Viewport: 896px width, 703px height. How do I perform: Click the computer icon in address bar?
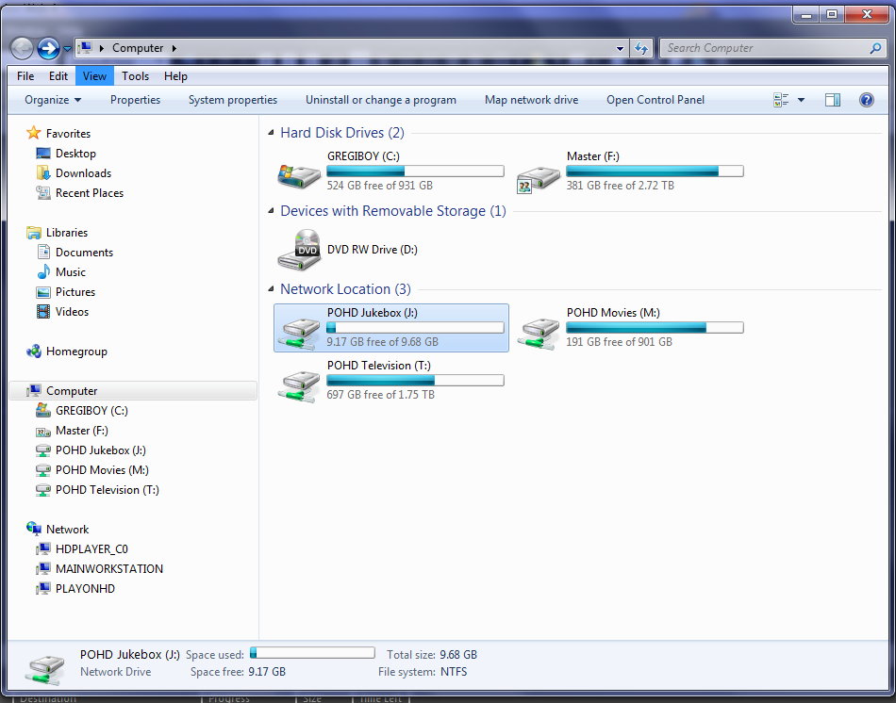(x=85, y=48)
